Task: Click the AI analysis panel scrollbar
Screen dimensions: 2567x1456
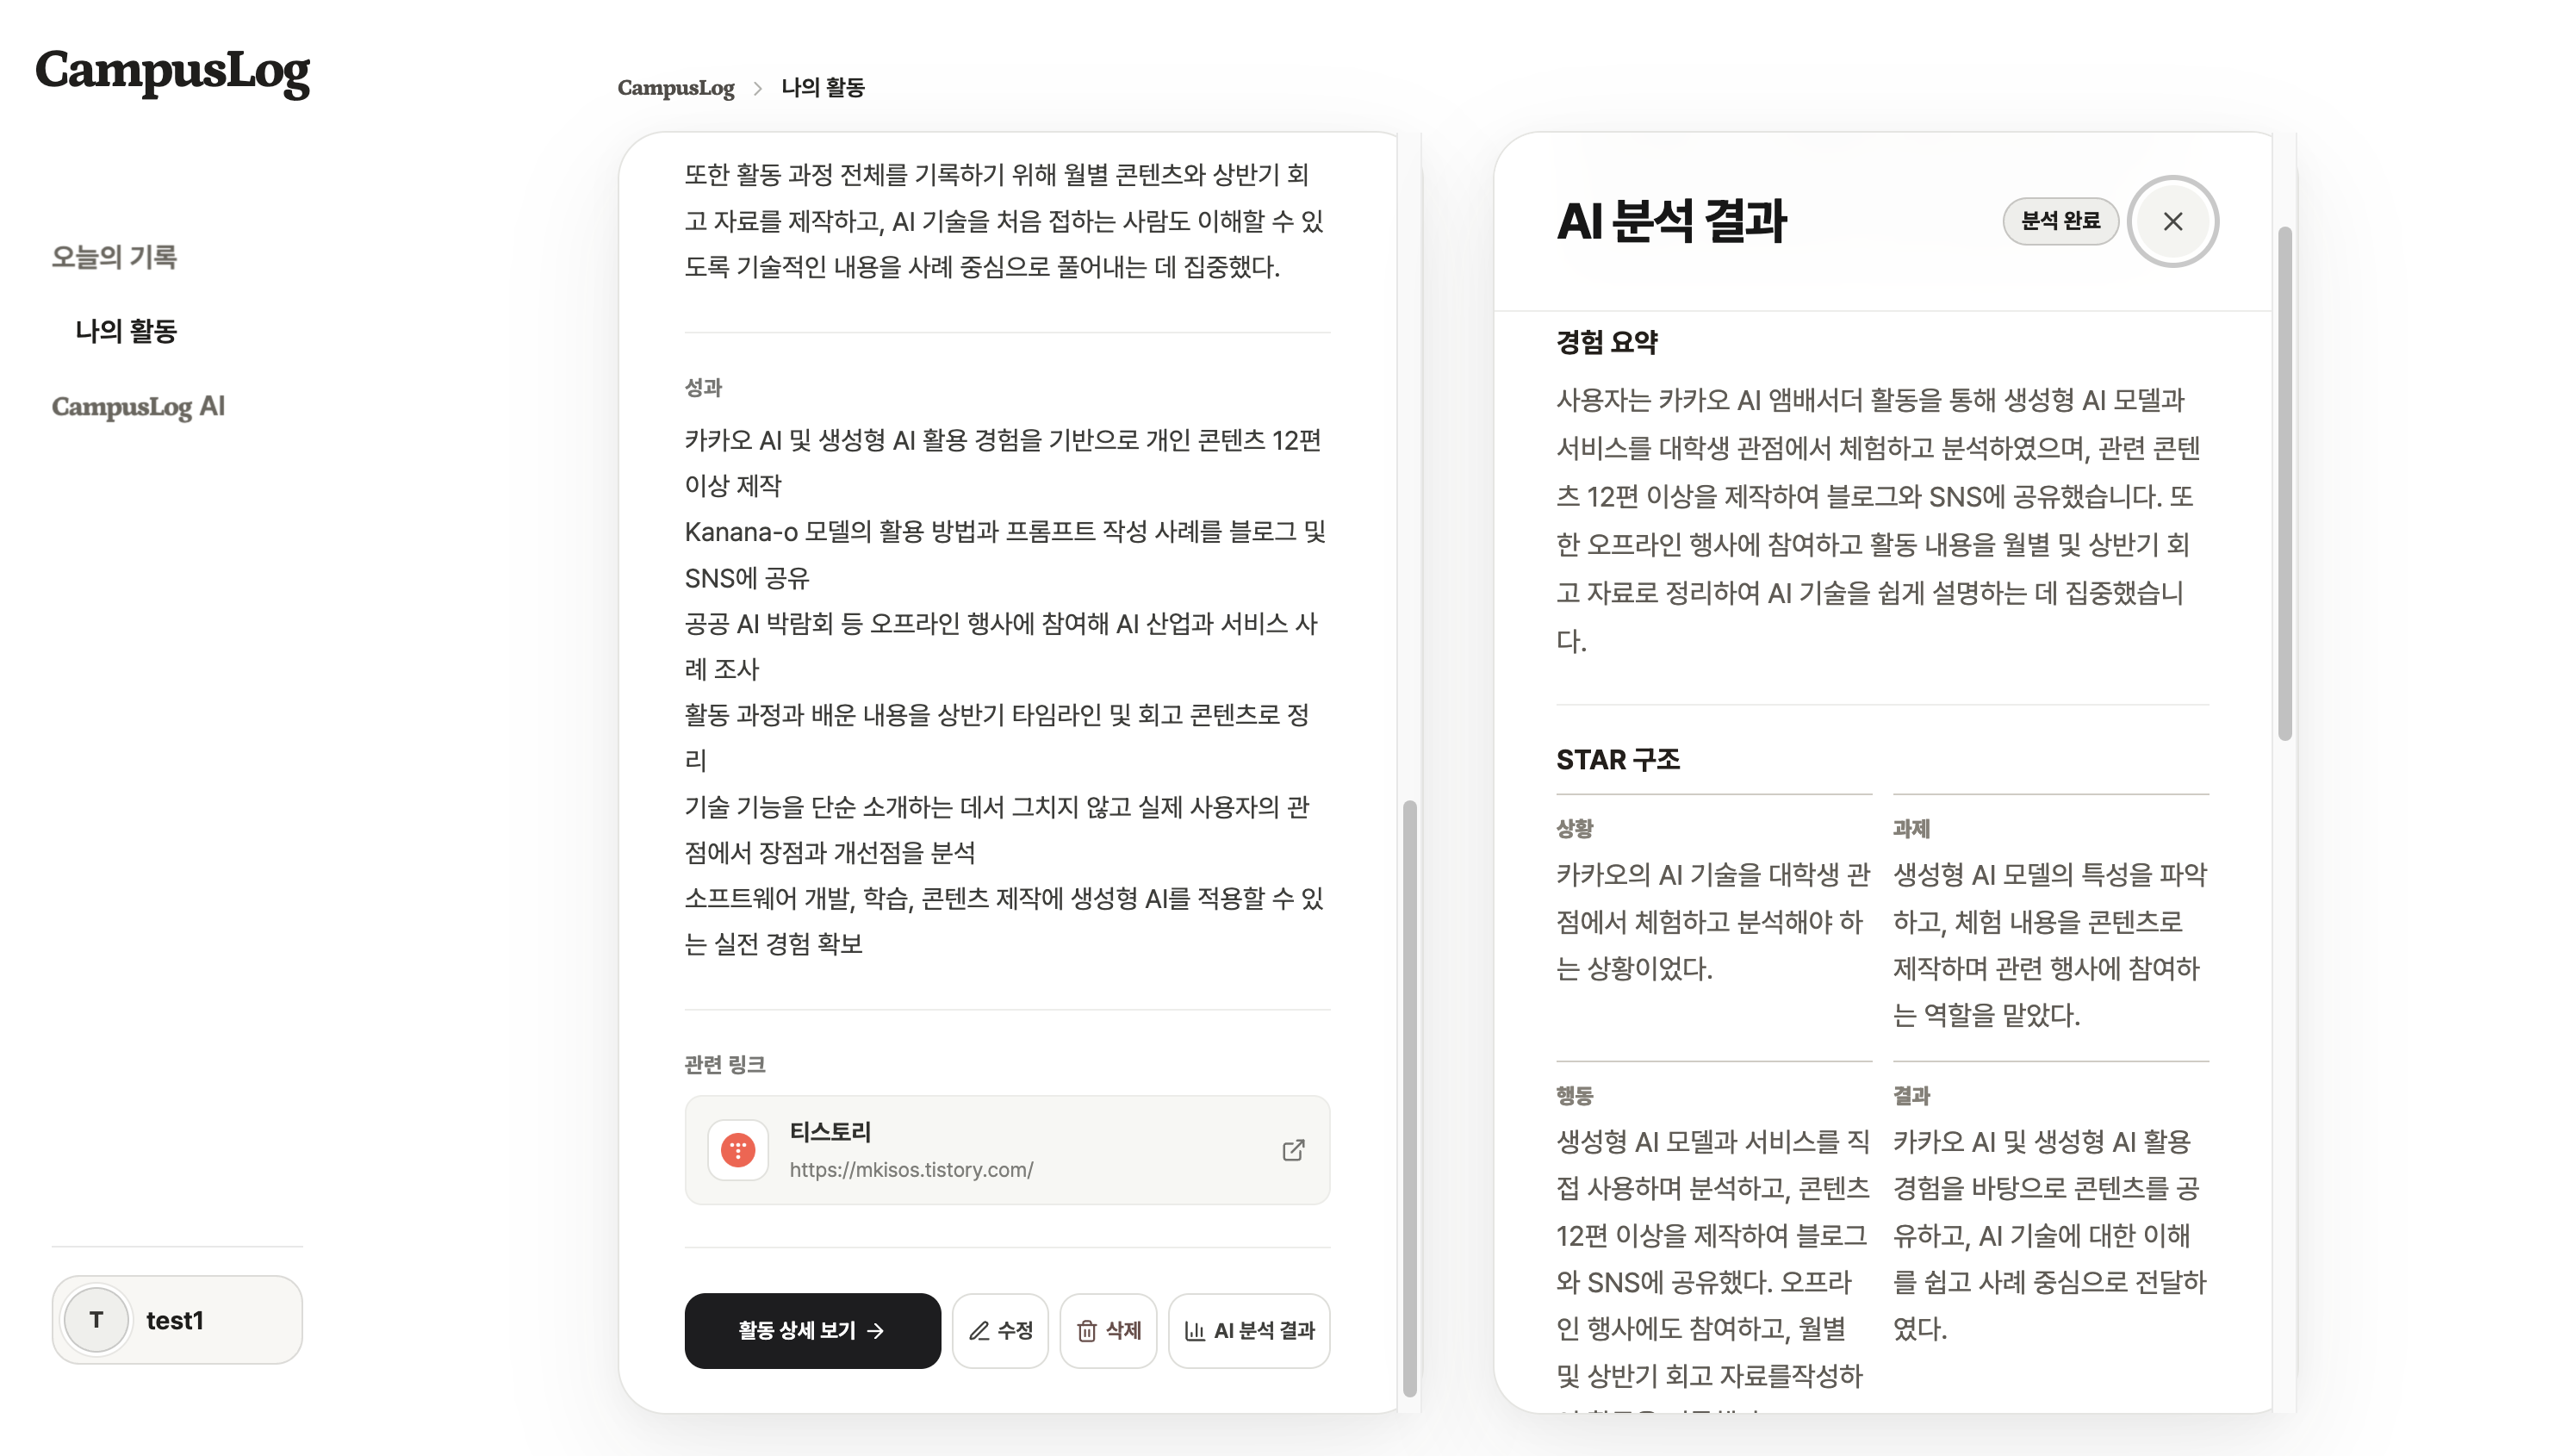Action: point(2284,484)
